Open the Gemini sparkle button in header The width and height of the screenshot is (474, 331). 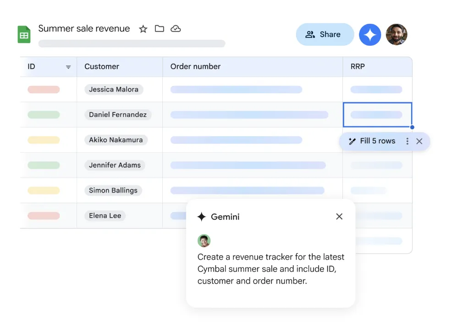point(369,35)
